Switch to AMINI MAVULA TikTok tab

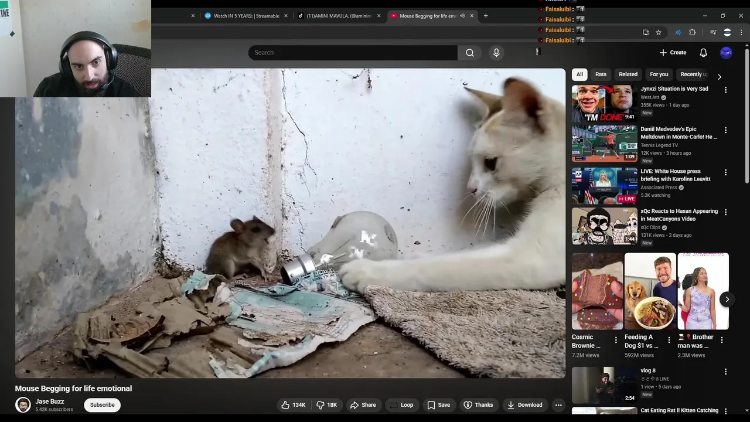340,16
